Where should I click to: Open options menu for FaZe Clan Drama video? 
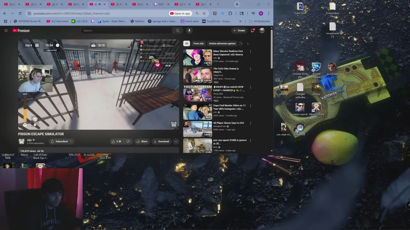pyautogui.click(x=250, y=69)
